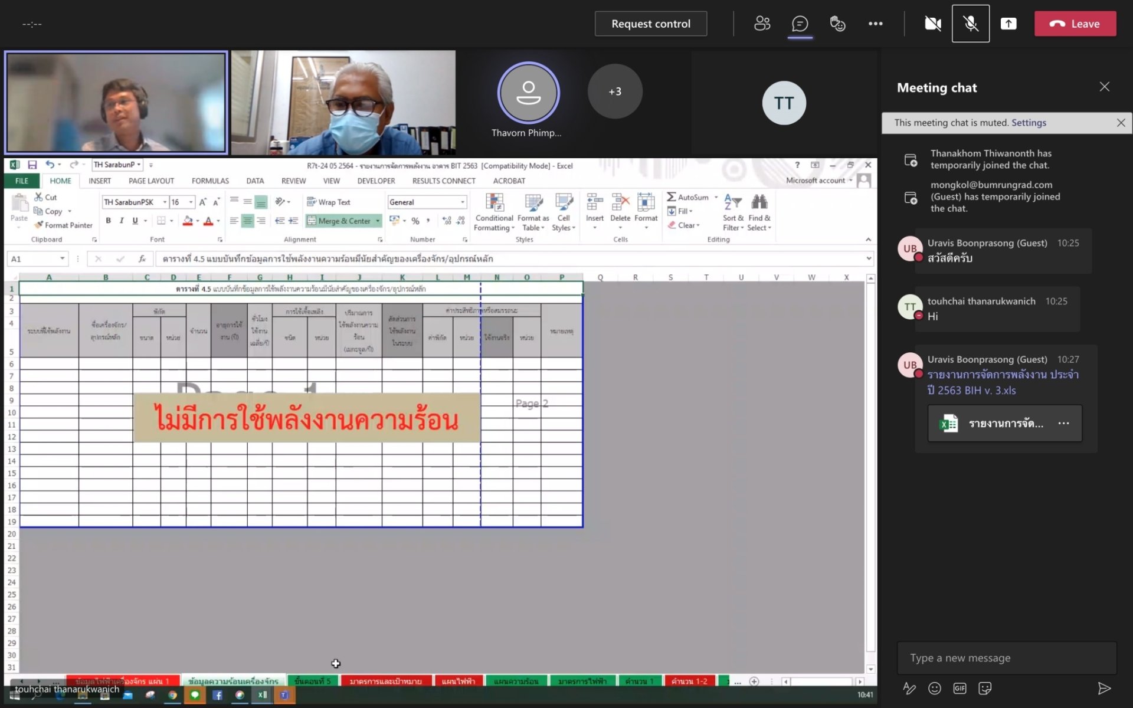Open the Settings link in muted banner
The height and width of the screenshot is (708, 1133).
point(1029,123)
